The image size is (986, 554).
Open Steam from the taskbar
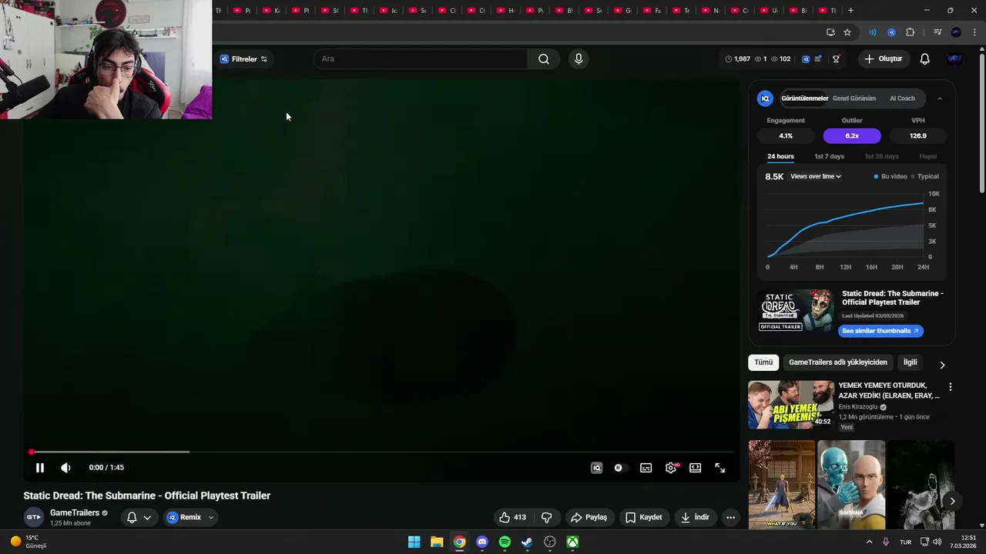coord(527,542)
